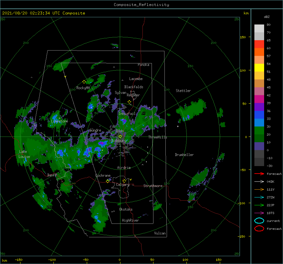Click the Vulcan label

(160, 233)
